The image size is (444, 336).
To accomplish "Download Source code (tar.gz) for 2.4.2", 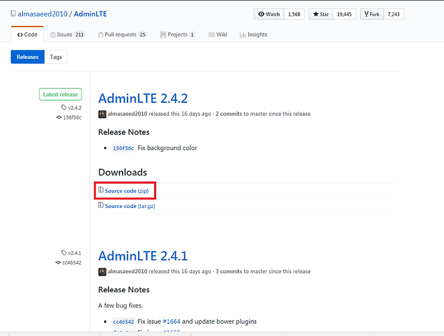I will (130, 206).
